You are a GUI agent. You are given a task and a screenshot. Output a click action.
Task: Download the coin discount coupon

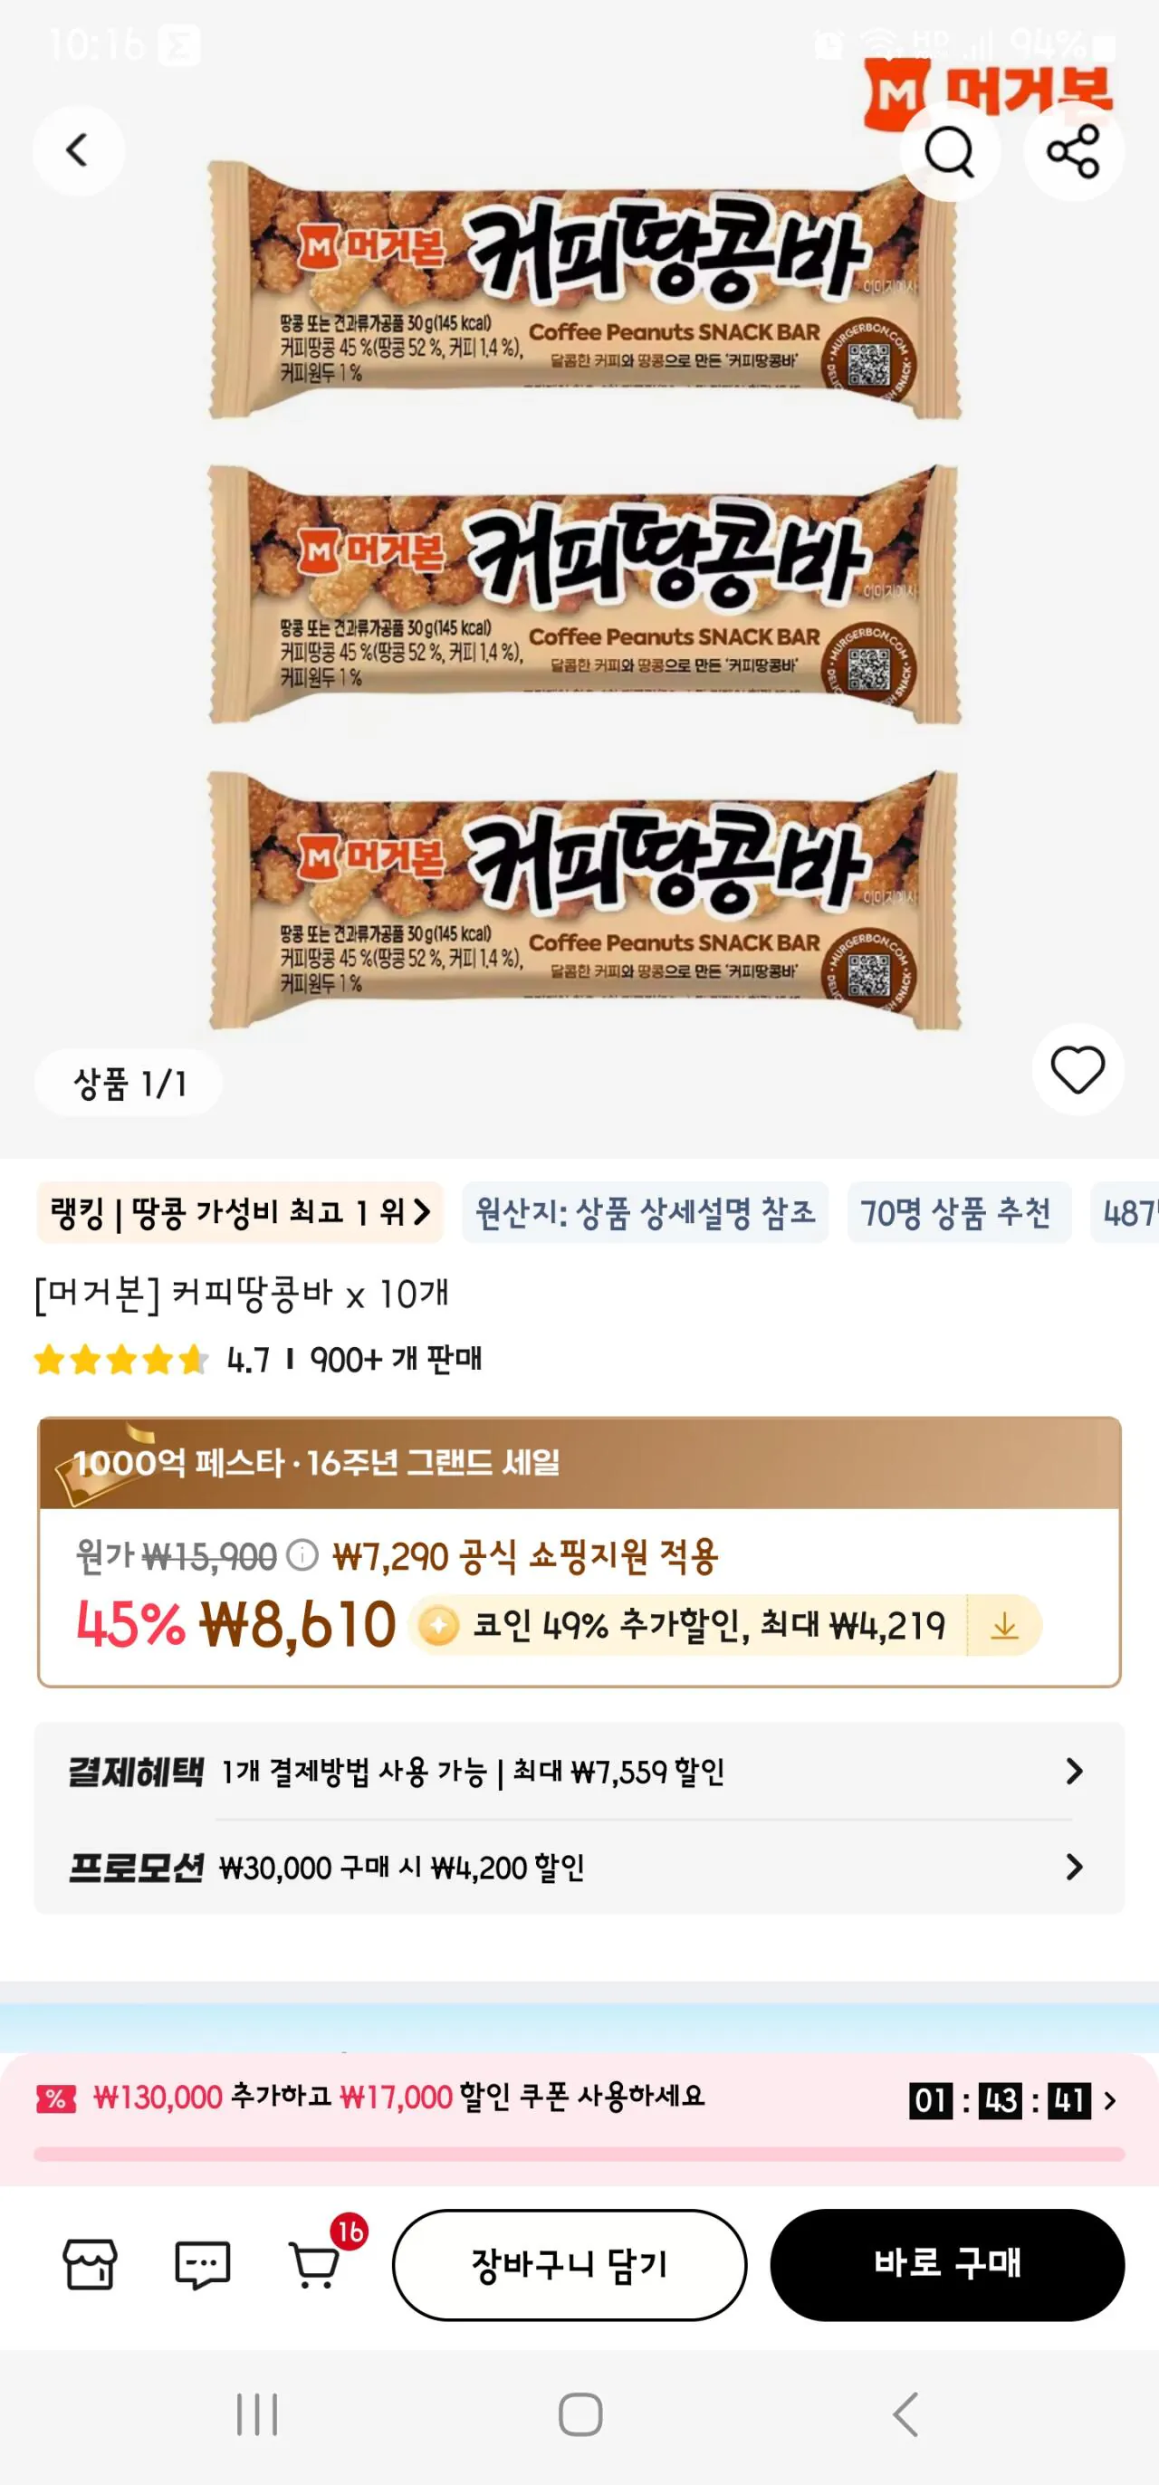pos(1004,1626)
